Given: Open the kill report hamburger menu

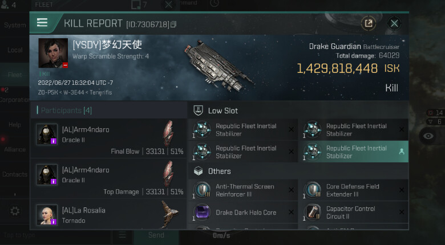Looking at the screenshot, I should 42,23.
